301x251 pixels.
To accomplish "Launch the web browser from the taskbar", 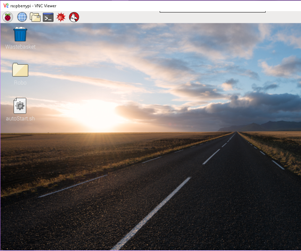I will [22, 17].
